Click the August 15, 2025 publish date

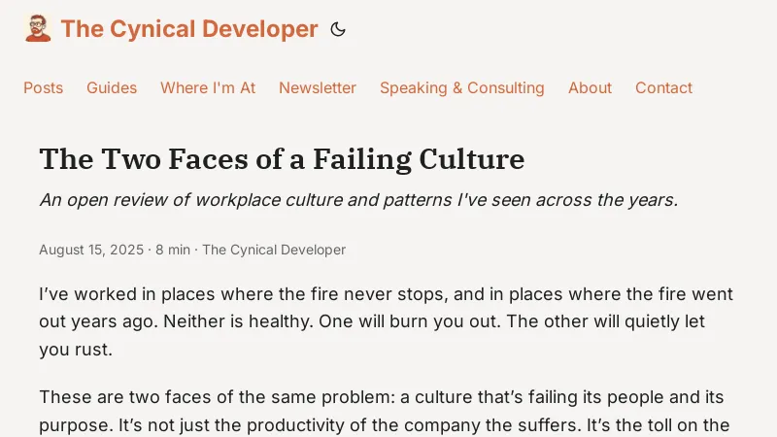[91, 250]
